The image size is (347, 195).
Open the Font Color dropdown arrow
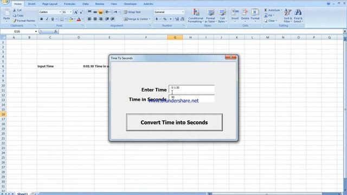click(x=83, y=19)
